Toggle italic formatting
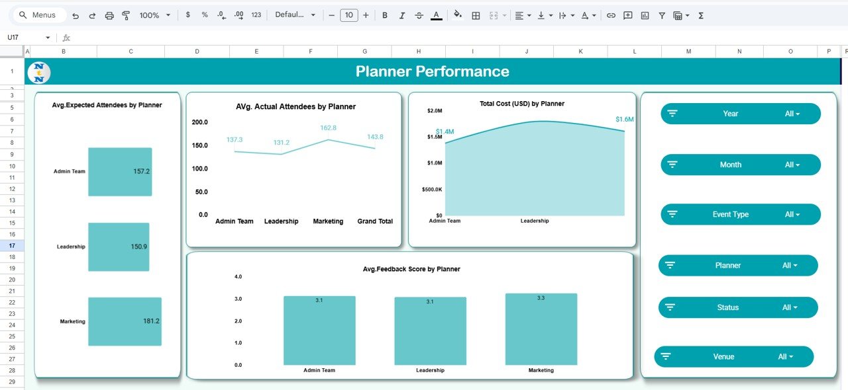The image size is (848, 390). tap(402, 15)
